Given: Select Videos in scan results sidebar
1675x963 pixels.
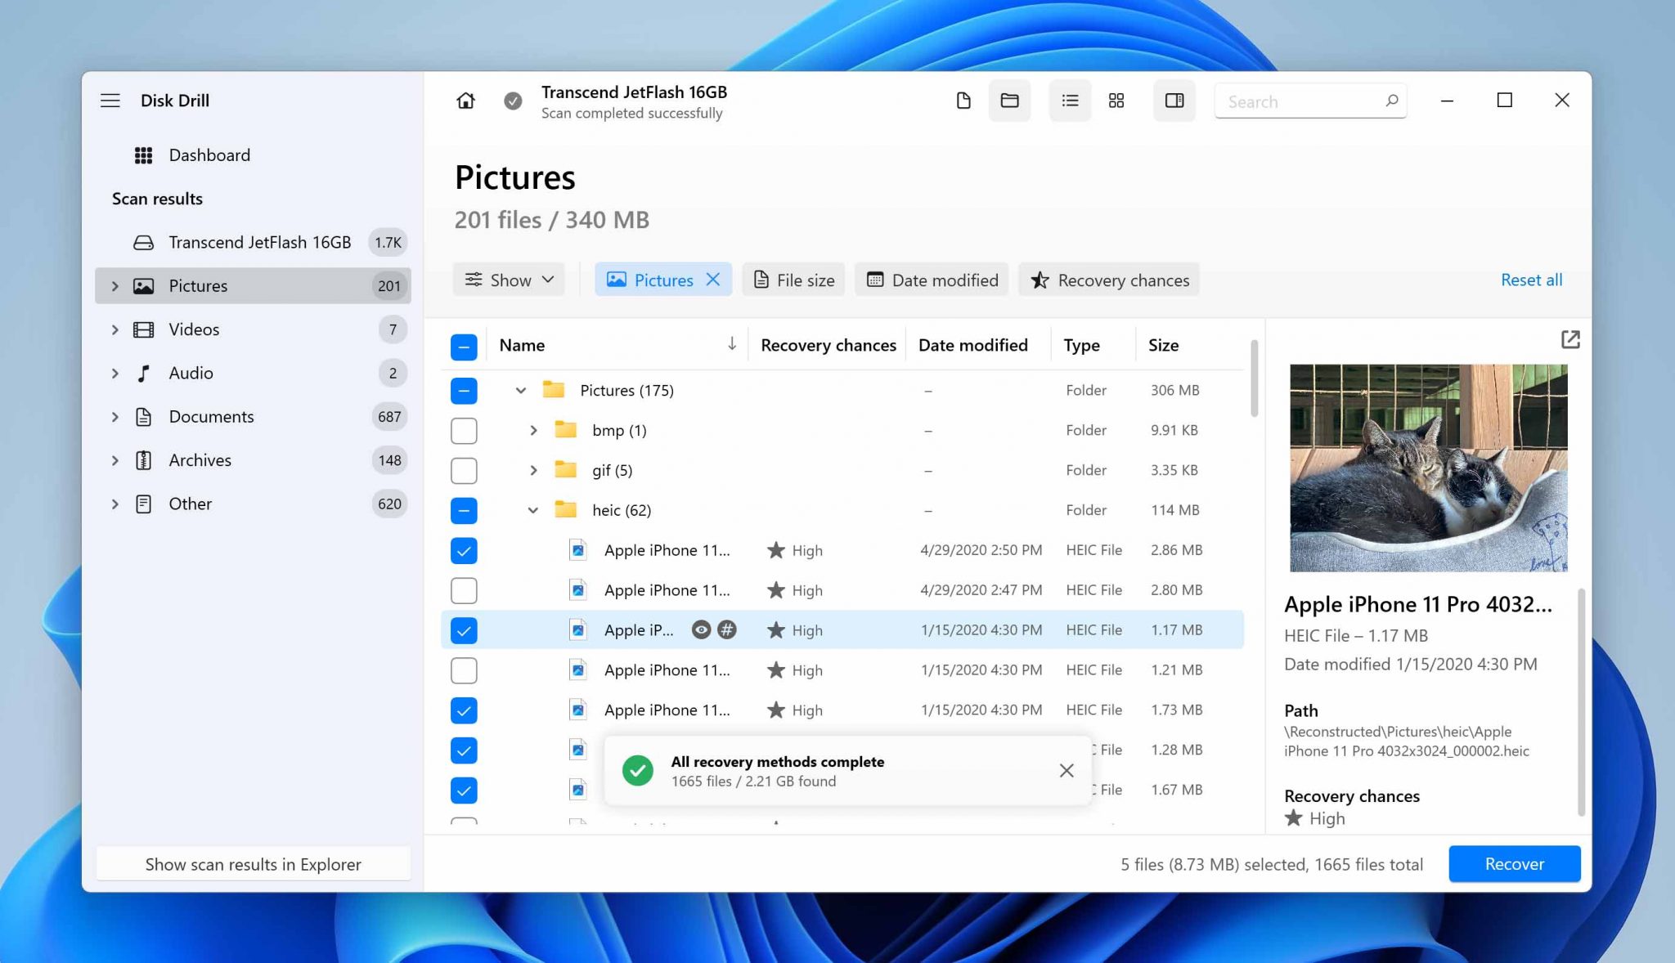Looking at the screenshot, I should 194,329.
